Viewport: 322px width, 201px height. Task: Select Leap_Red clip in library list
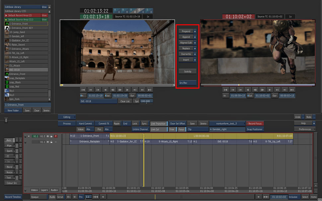tap(15, 87)
